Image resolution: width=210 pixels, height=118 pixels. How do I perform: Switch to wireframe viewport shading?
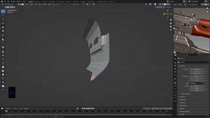163,4
